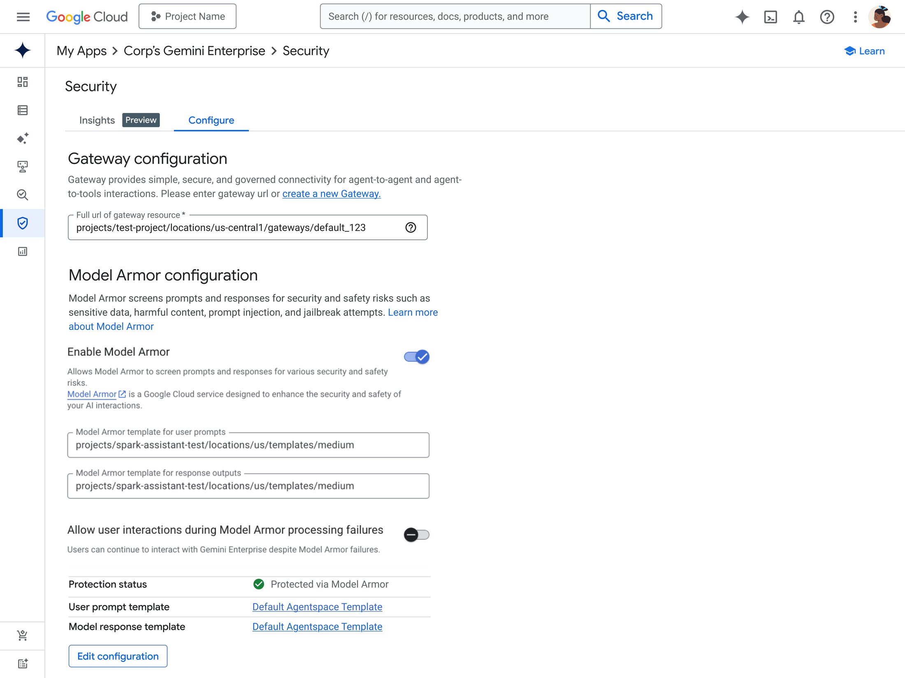Switch to the Insights tab
The width and height of the screenshot is (905, 678).
click(97, 120)
